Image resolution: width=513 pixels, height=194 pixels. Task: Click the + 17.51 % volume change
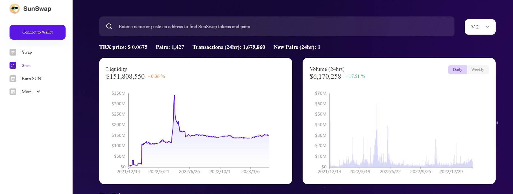click(x=355, y=76)
